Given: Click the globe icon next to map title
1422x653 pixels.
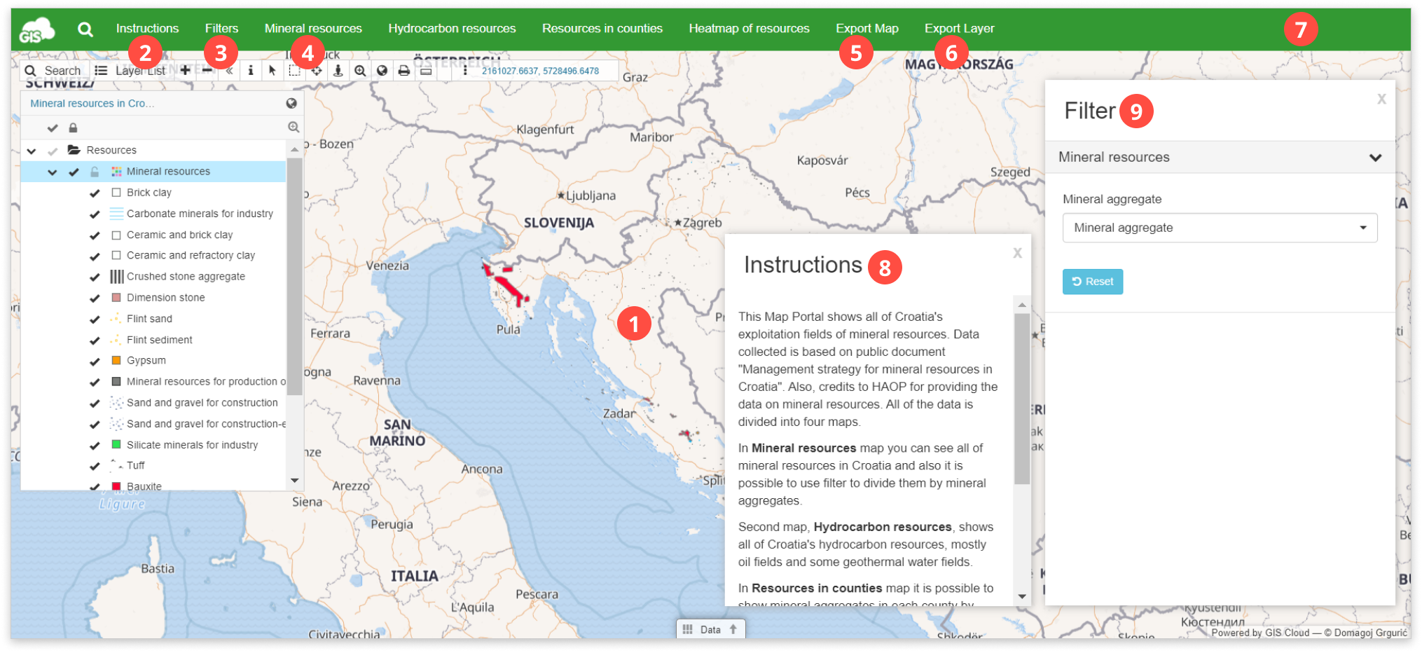Looking at the screenshot, I should (x=294, y=103).
